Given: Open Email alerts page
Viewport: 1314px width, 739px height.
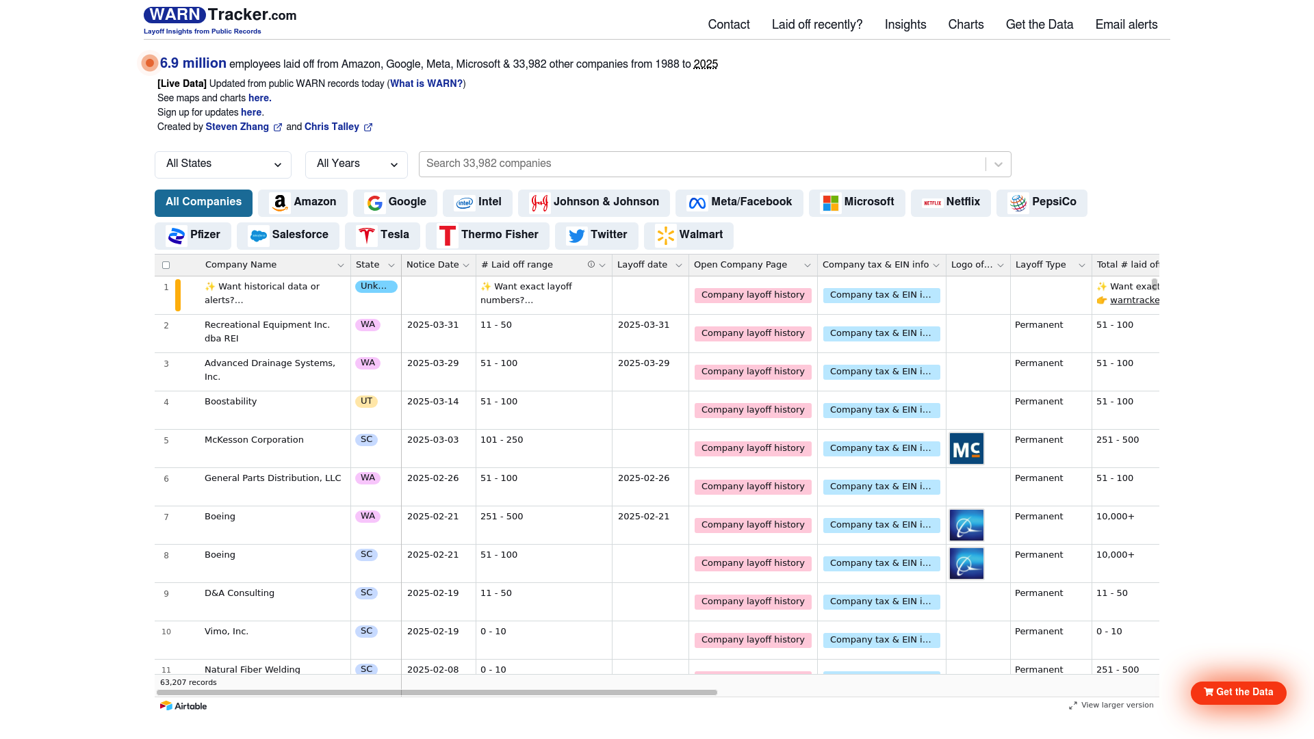Looking at the screenshot, I should (1126, 25).
